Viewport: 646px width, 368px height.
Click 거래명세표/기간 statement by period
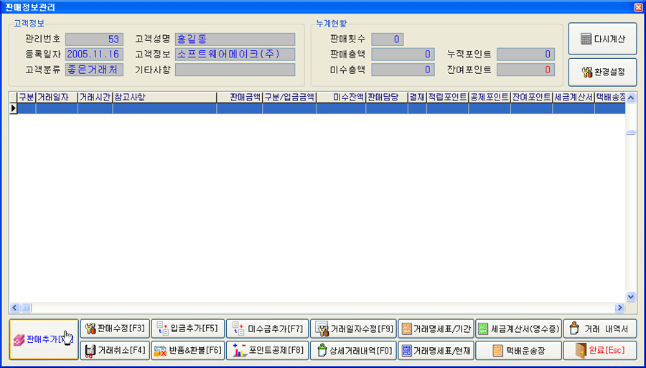point(436,329)
